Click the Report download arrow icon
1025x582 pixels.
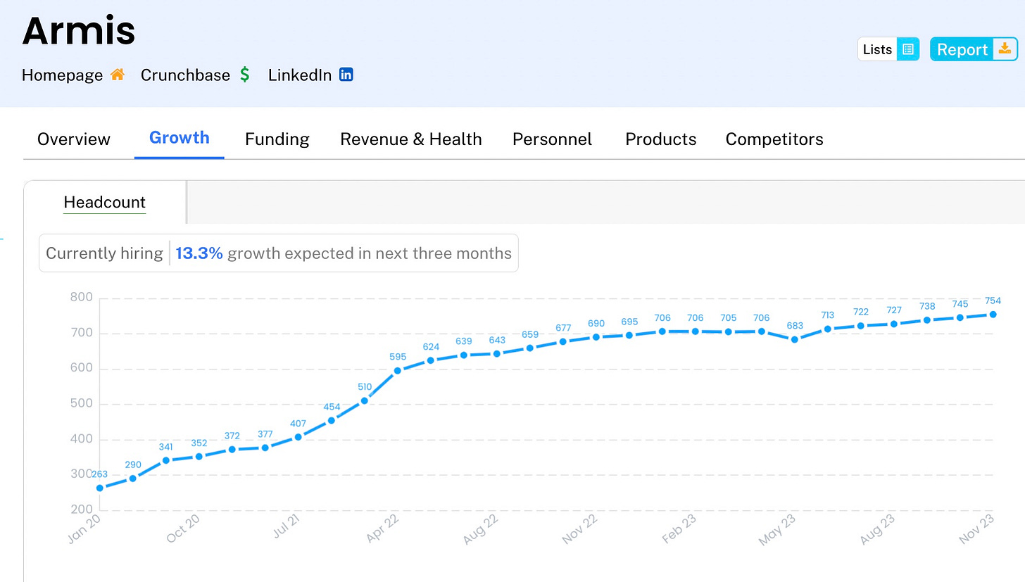pos(1005,49)
